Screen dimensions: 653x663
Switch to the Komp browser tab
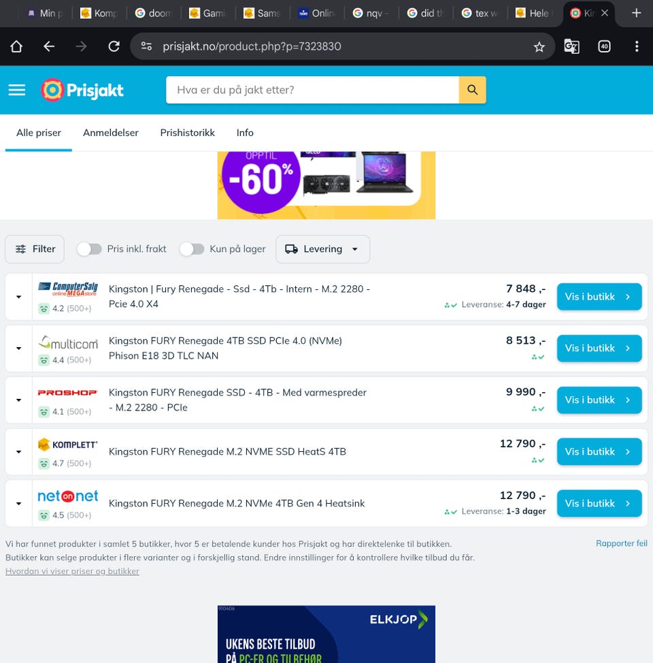[99, 13]
